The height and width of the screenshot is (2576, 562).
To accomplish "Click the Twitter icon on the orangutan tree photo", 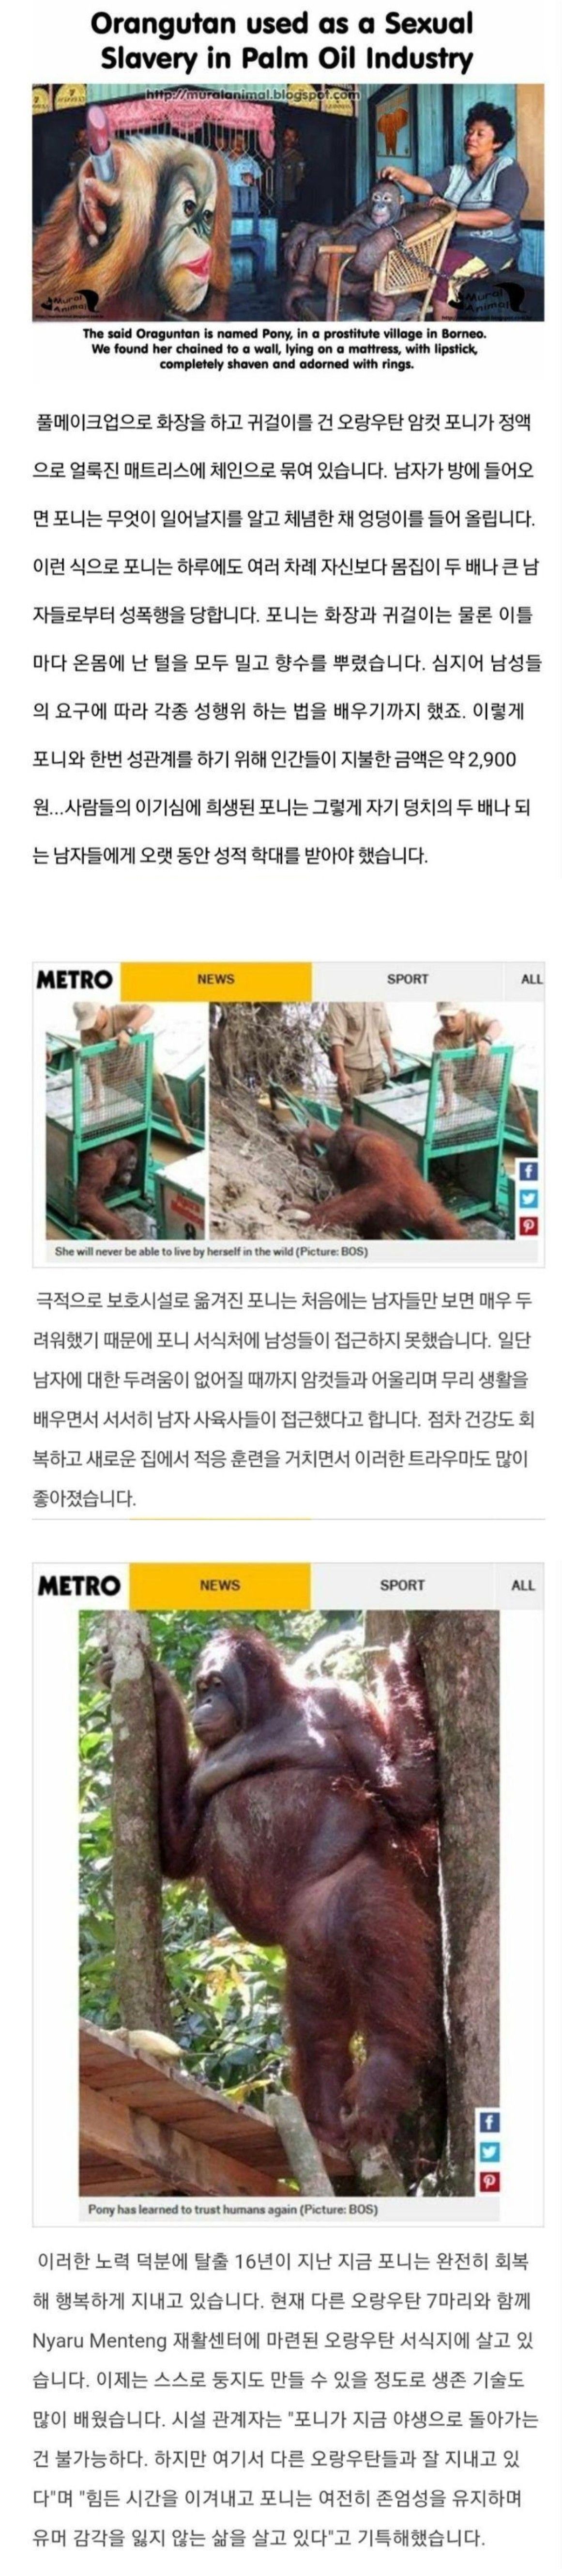I will pos(489,2151).
